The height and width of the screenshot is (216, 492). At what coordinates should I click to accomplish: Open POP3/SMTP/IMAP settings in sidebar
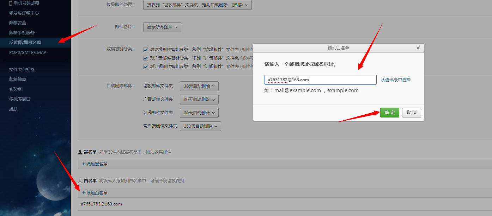click(x=28, y=52)
